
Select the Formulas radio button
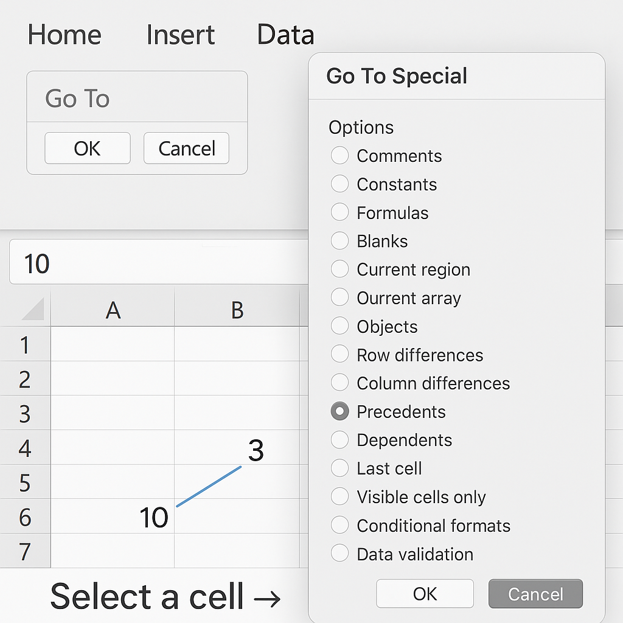tap(339, 212)
